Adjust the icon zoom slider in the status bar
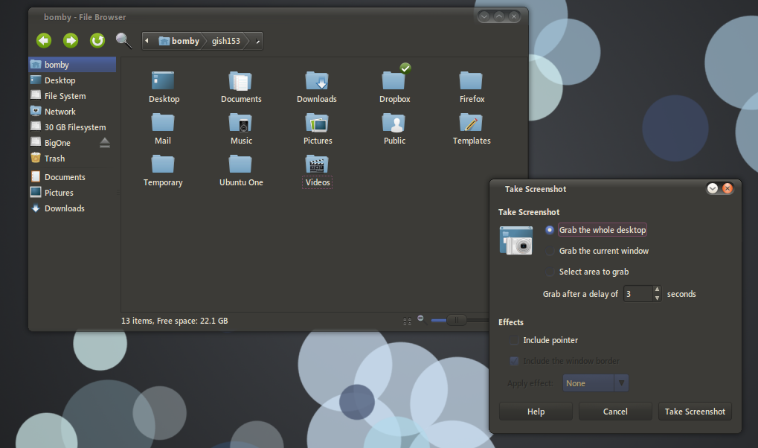Viewport: 758px width, 448px height. 456,320
